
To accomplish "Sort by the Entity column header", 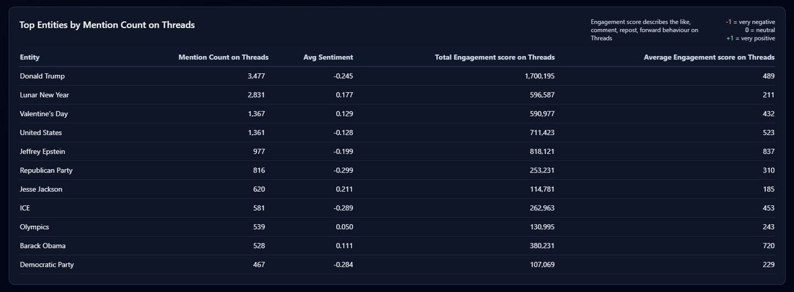I will coord(30,57).
